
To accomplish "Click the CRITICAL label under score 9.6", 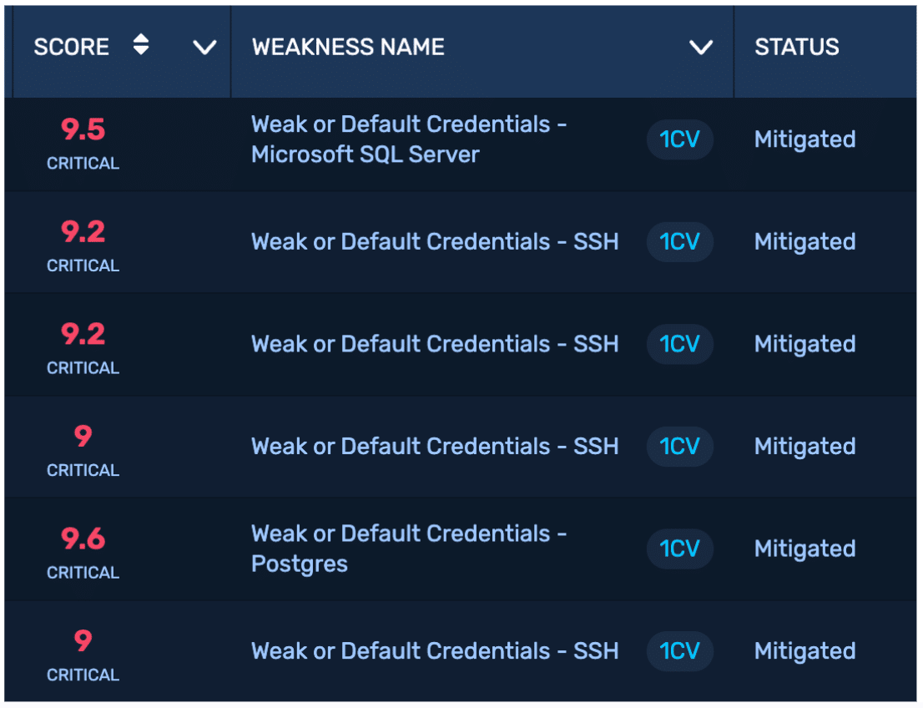I will pos(83,573).
